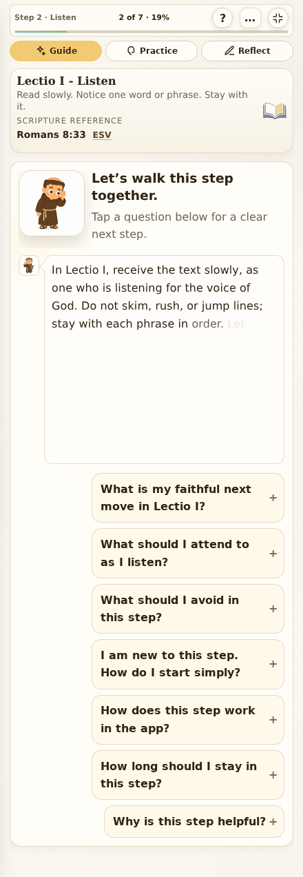This screenshot has height=877, width=303.
Task: Switch to the Practice tab
Action: point(151,51)
